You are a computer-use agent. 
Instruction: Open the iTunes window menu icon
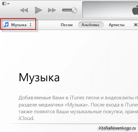[6, 4]
